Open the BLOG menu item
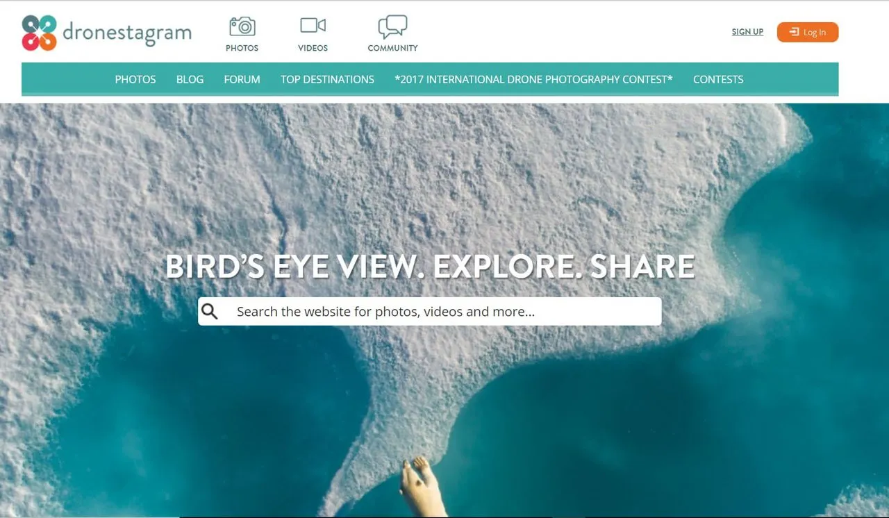Viewport: 889px width, 518px height. (190, 79)
